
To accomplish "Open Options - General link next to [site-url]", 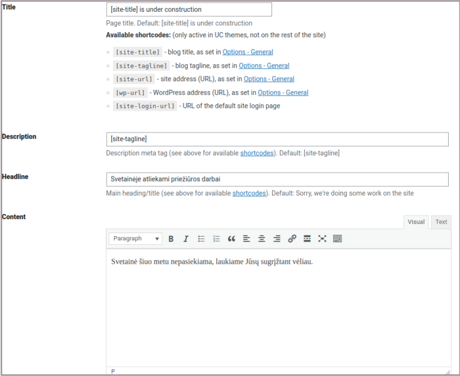I will 269,79.
